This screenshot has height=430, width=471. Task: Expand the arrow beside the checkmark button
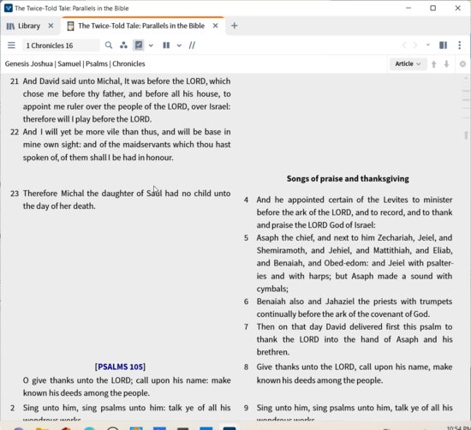[x=151, y=45]
